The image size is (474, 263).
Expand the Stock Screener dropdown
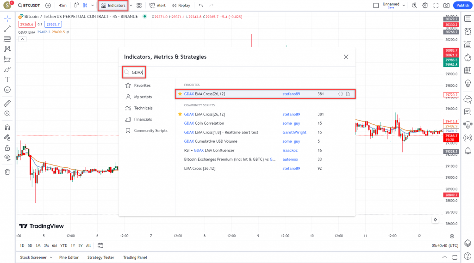point(51,257)
